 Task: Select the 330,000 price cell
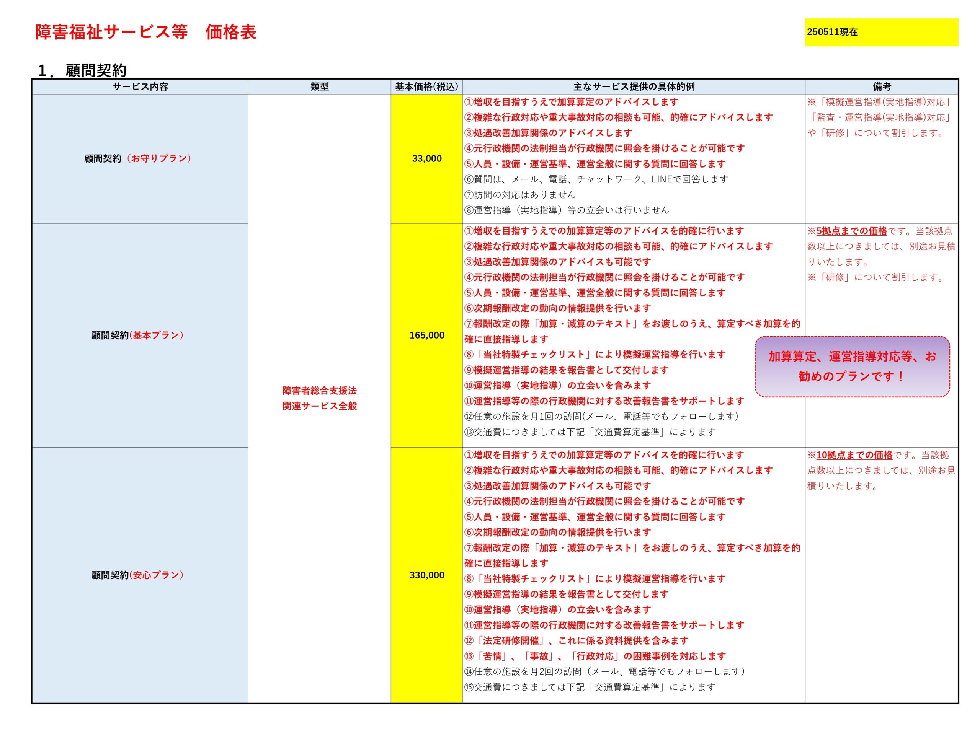click(427, 575)
